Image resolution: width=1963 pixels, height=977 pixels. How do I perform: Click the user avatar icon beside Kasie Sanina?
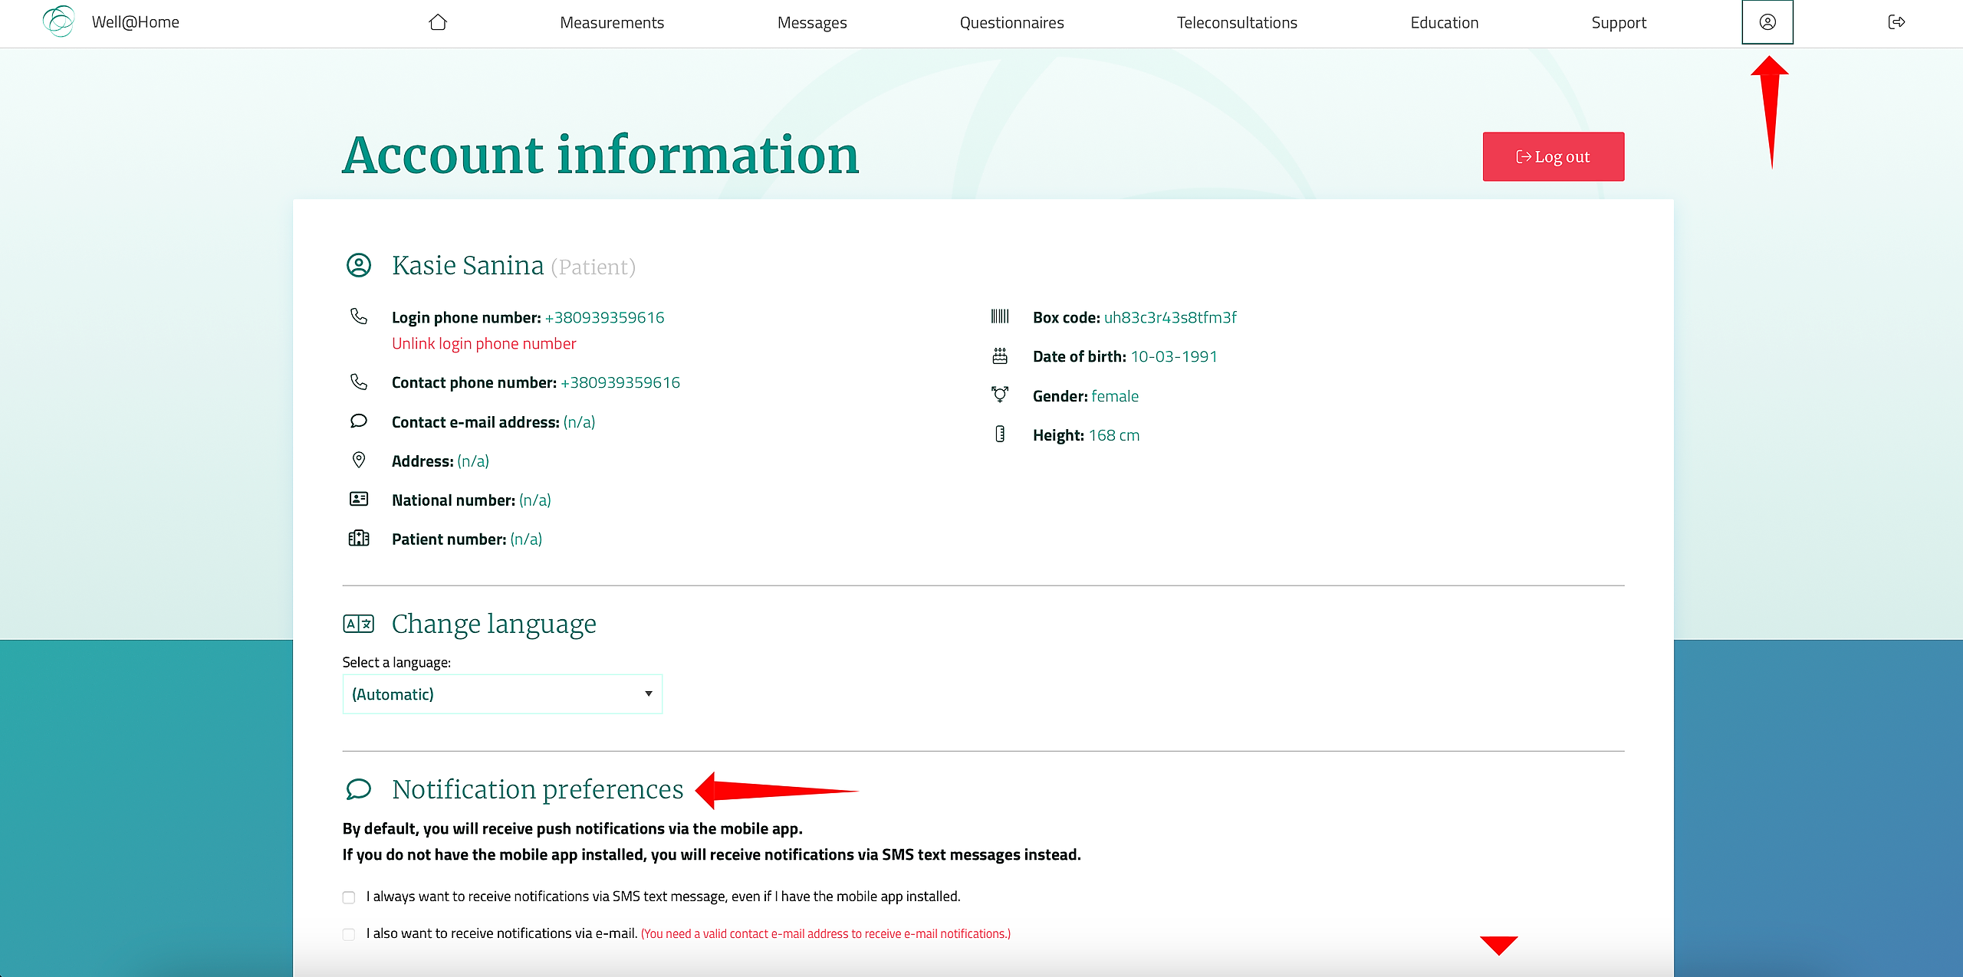coord(358,265)
